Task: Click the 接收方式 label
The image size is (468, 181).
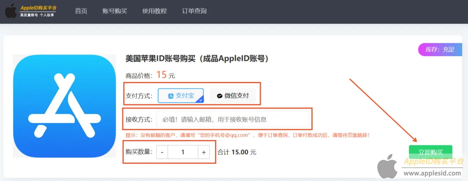Action: [139, 119]
